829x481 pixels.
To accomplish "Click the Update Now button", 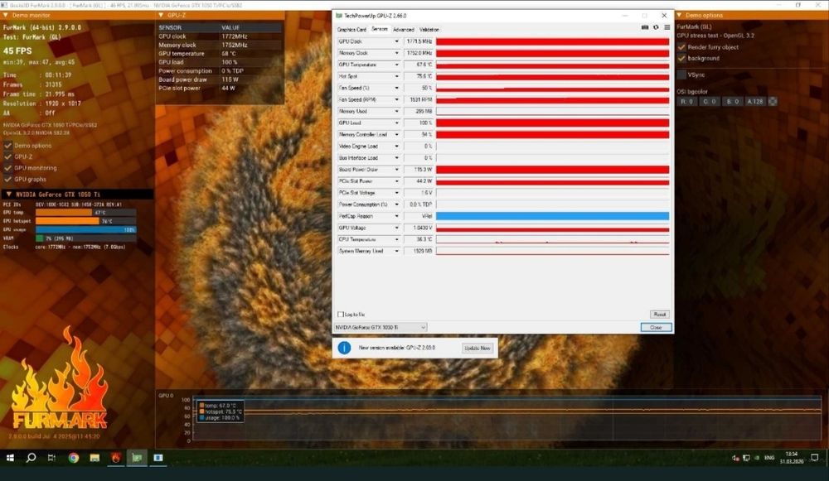I will pos(478,348).
